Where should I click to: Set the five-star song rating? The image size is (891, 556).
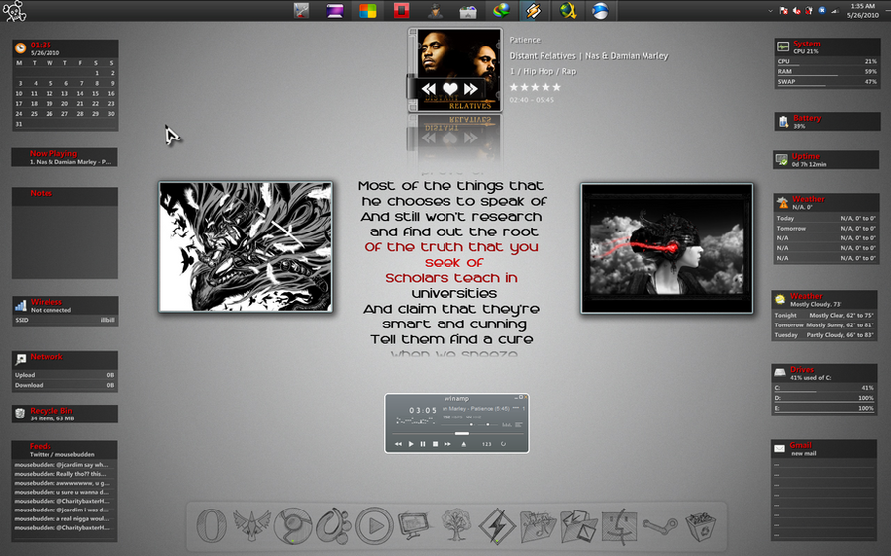[x=535, y=87]
